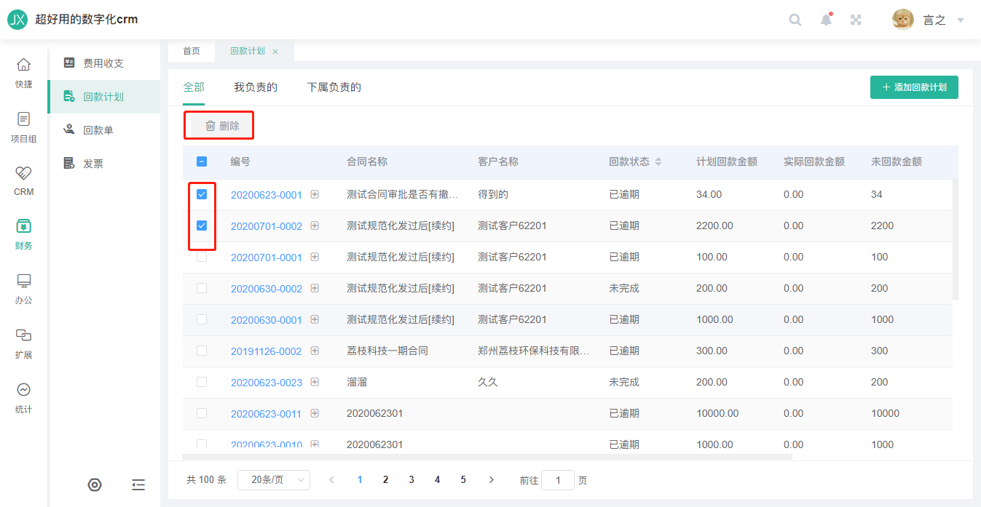
Task: Expand row details for 20200701-0002
Action: click(x=315, y=225)
